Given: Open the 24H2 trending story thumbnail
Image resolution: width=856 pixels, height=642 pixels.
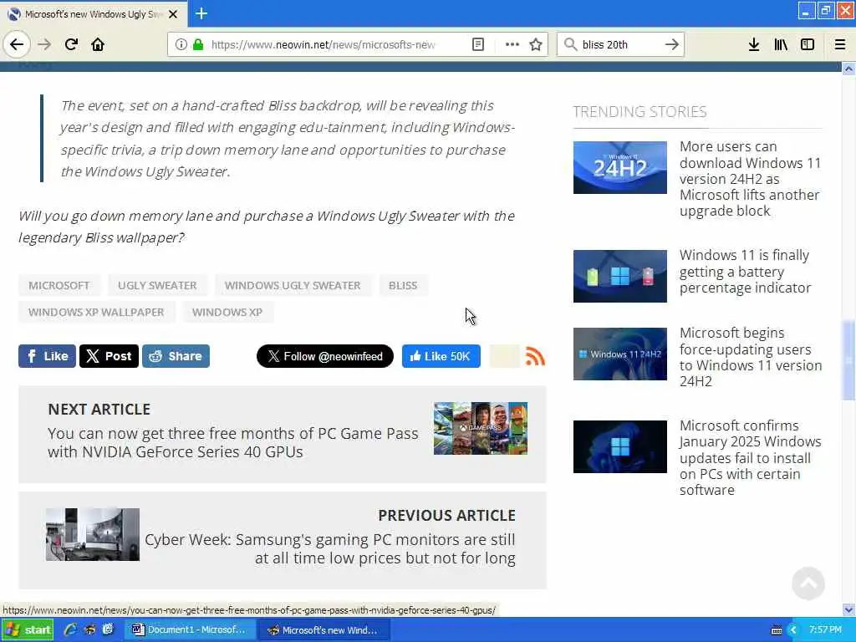Looking at the screenshot, I should (619, 167).
